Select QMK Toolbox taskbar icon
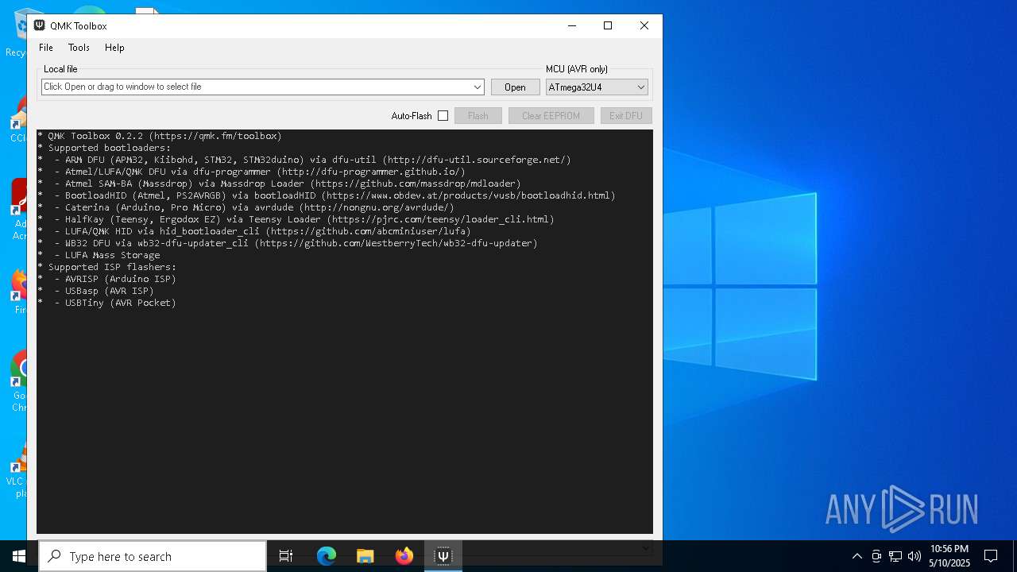Screen dimensions: 1017x572 (x=443, y=556)
